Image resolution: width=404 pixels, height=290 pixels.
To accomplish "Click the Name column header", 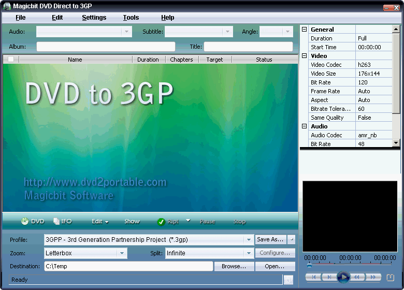I will [x=75, y=60].
